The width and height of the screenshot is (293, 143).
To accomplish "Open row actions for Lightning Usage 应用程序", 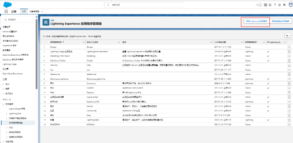I will coord(289,52).
